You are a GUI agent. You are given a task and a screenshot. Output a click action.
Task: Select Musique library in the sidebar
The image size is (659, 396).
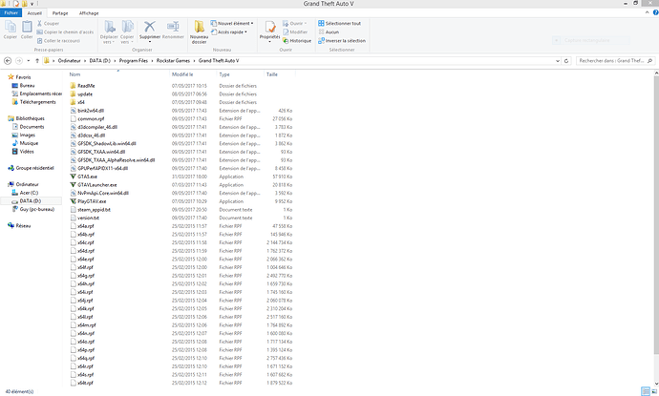(29, 143)
